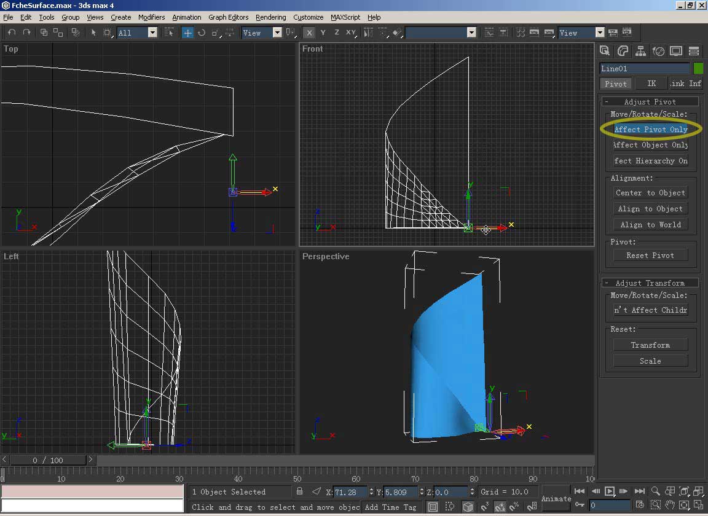Open the Rendering menu

[x=270, y=17]
